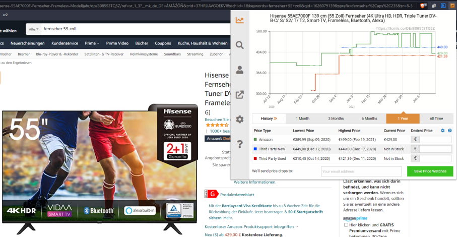This screenshot has width=457, height=237.
Task: Open the account profile icon in sidebar
Action: coord(239,70)
